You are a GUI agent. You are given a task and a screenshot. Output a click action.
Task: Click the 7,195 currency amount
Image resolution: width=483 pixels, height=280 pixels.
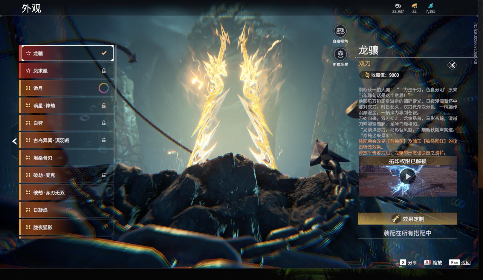click(x=431, y=11)
